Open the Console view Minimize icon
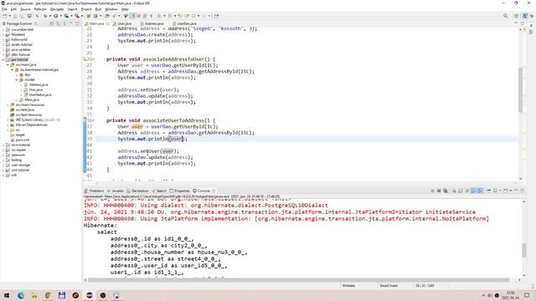 (x=516, y=191)
